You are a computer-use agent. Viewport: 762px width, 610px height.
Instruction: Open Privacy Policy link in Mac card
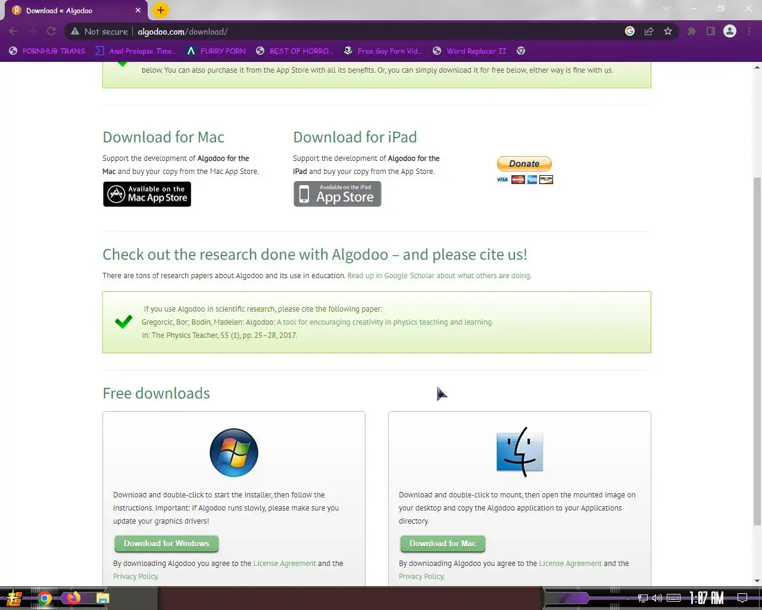(x=421, y=577)
